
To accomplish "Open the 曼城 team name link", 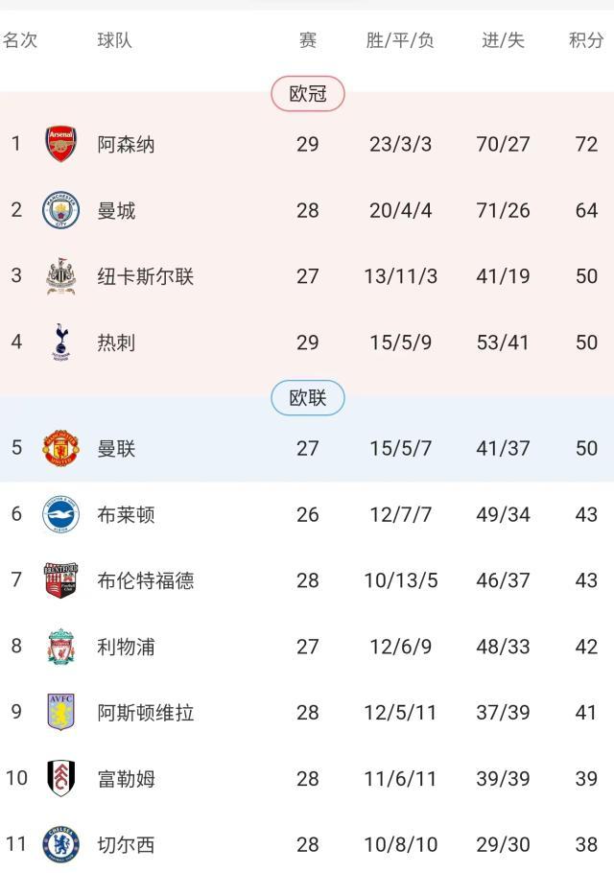I will [x=116, y=211].
